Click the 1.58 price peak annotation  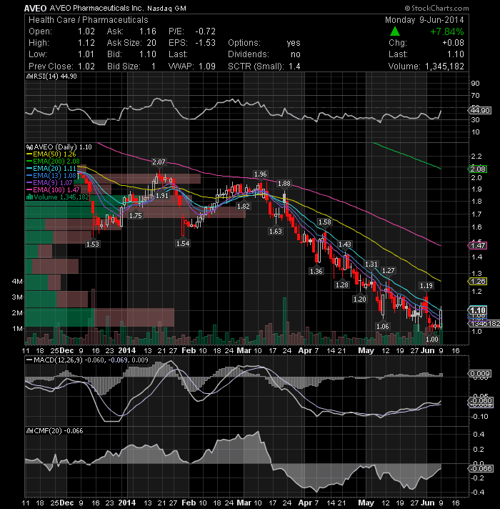click(x=324, y=222)
